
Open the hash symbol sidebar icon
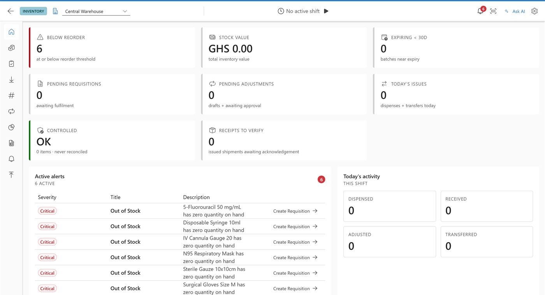point(11,95)
